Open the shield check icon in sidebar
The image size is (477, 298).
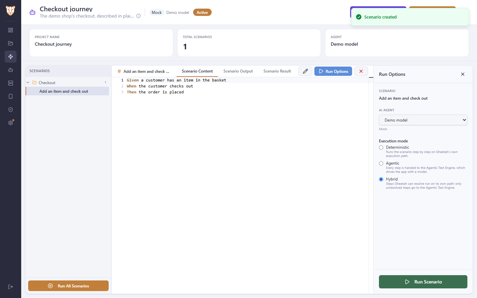[11, 110]
